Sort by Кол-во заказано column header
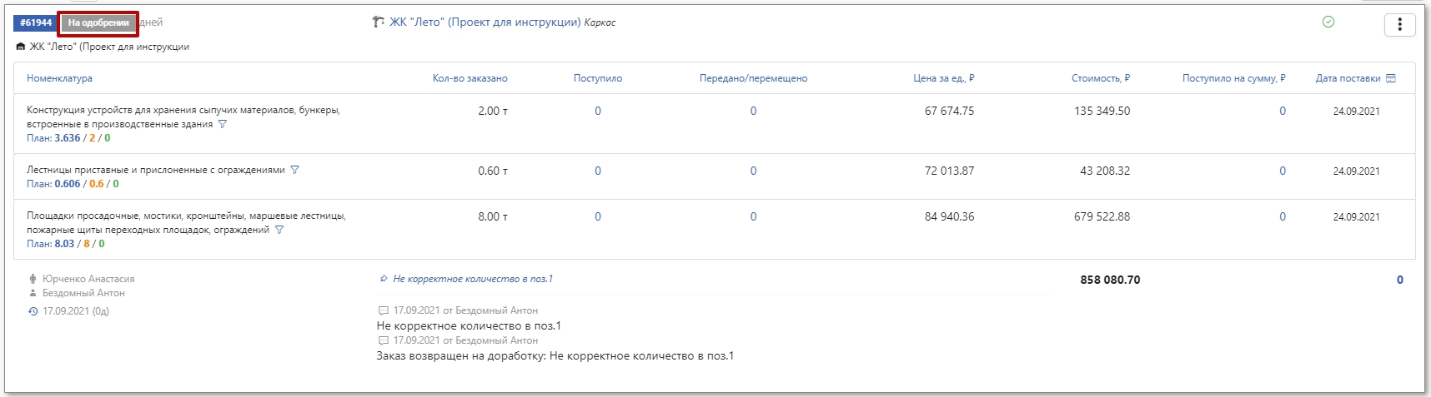The image size is (1431, 397). coord(469,78)
